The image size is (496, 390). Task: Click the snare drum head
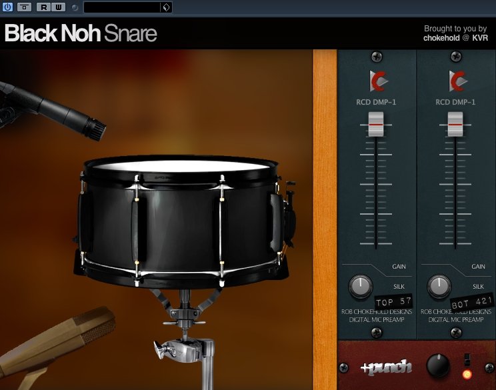tap(181, 166)
